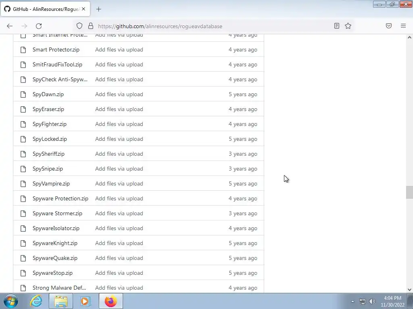Image resolution: width=413 pixels, height=309 pixels.
Task: Open SmitFraudFixTool.zip file link
Action: [x=57, y=65]
